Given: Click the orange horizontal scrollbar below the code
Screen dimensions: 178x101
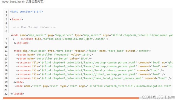Looking at the screenshot, I should (71, 98).
